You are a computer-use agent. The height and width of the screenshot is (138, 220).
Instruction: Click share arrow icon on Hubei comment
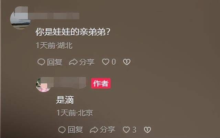pos(73,62)
